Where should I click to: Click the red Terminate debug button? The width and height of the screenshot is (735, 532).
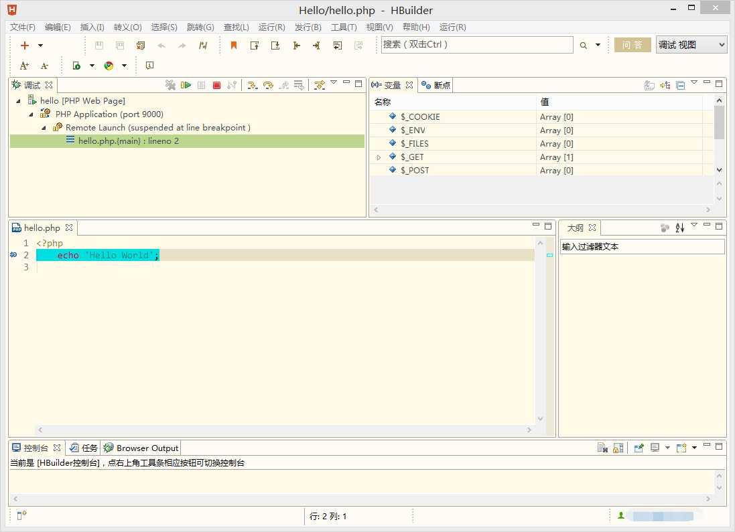click(x=216, y=85)
